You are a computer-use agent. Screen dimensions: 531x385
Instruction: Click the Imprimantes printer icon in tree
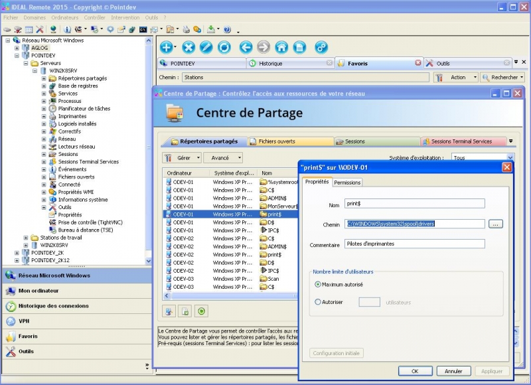pyautogui.click(x=52, y=116)
